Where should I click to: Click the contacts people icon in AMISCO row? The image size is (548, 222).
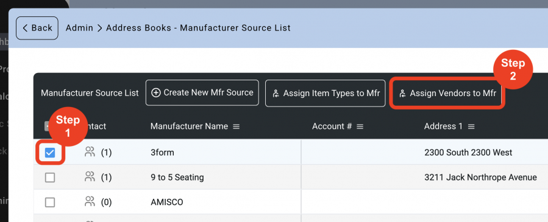click(x=90, y=201)
